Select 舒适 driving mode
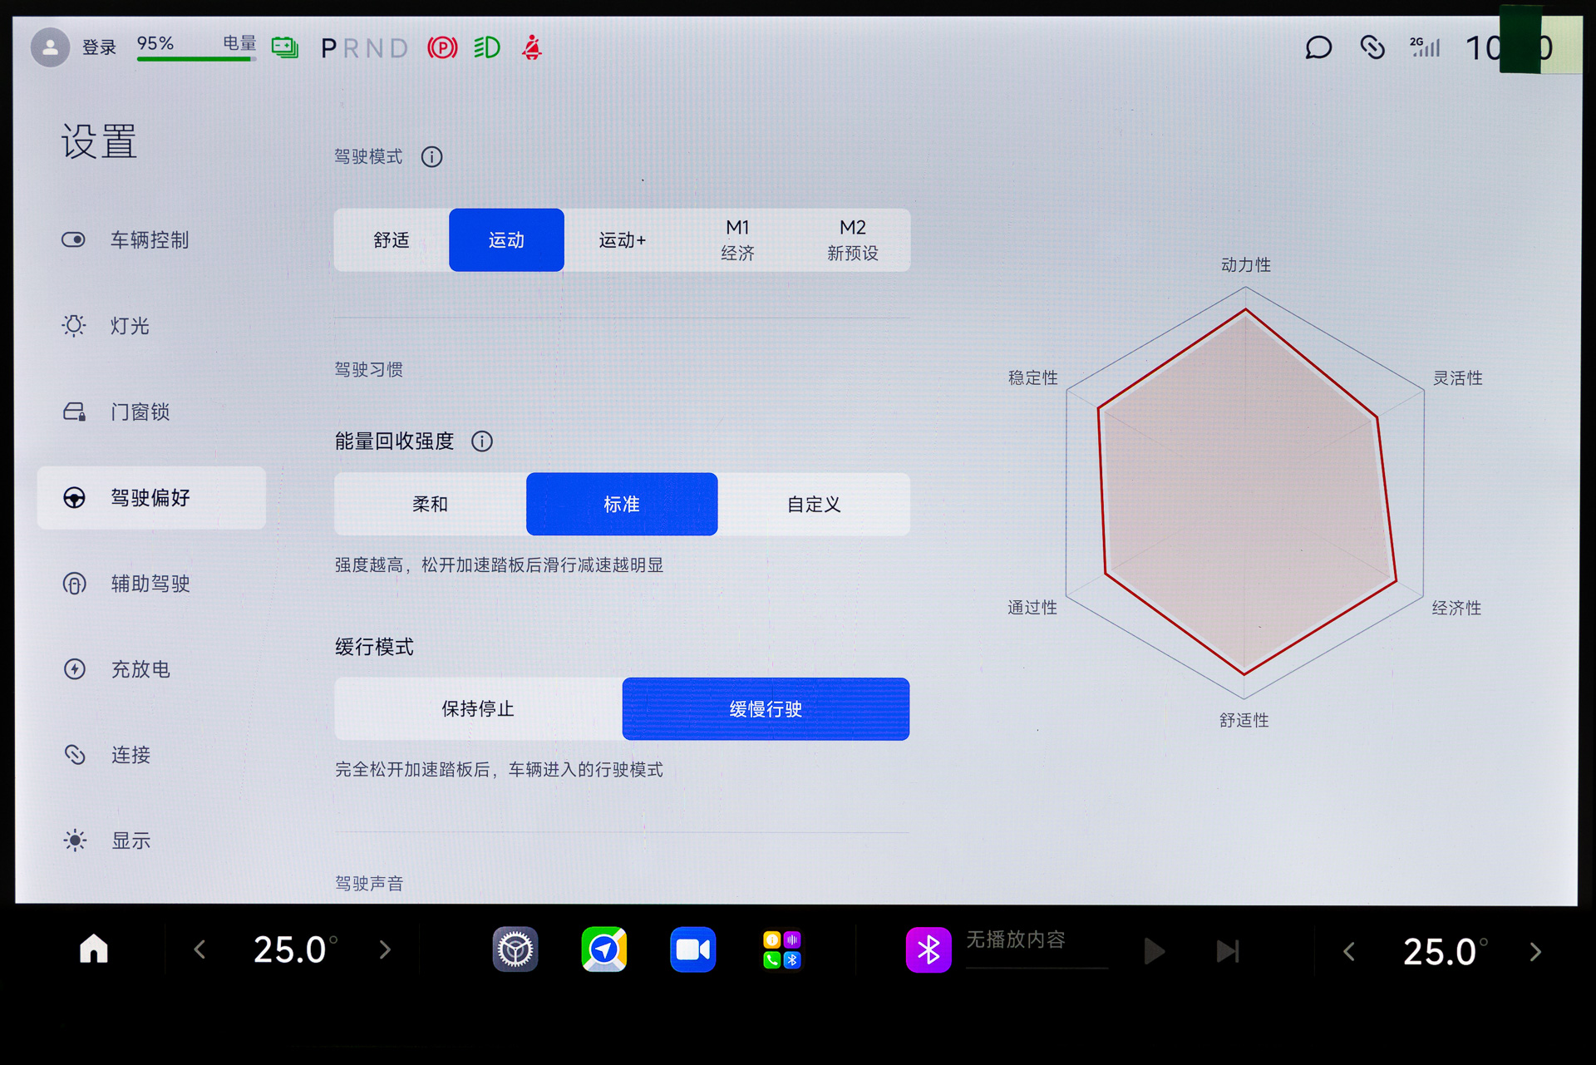1596x1065 pixels. click(392, 240)
